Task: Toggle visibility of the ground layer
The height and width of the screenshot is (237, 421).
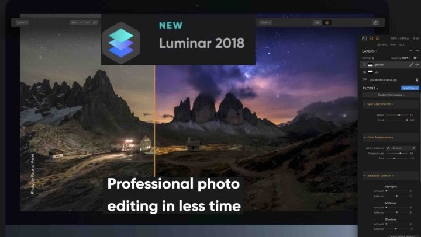Action: point(417,65)
